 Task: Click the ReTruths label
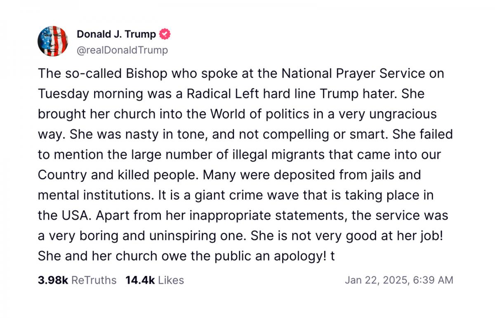pyautogui.click(x=94, y=280)
